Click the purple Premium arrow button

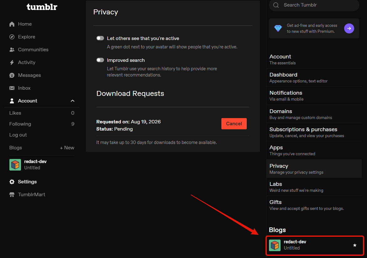349,28
